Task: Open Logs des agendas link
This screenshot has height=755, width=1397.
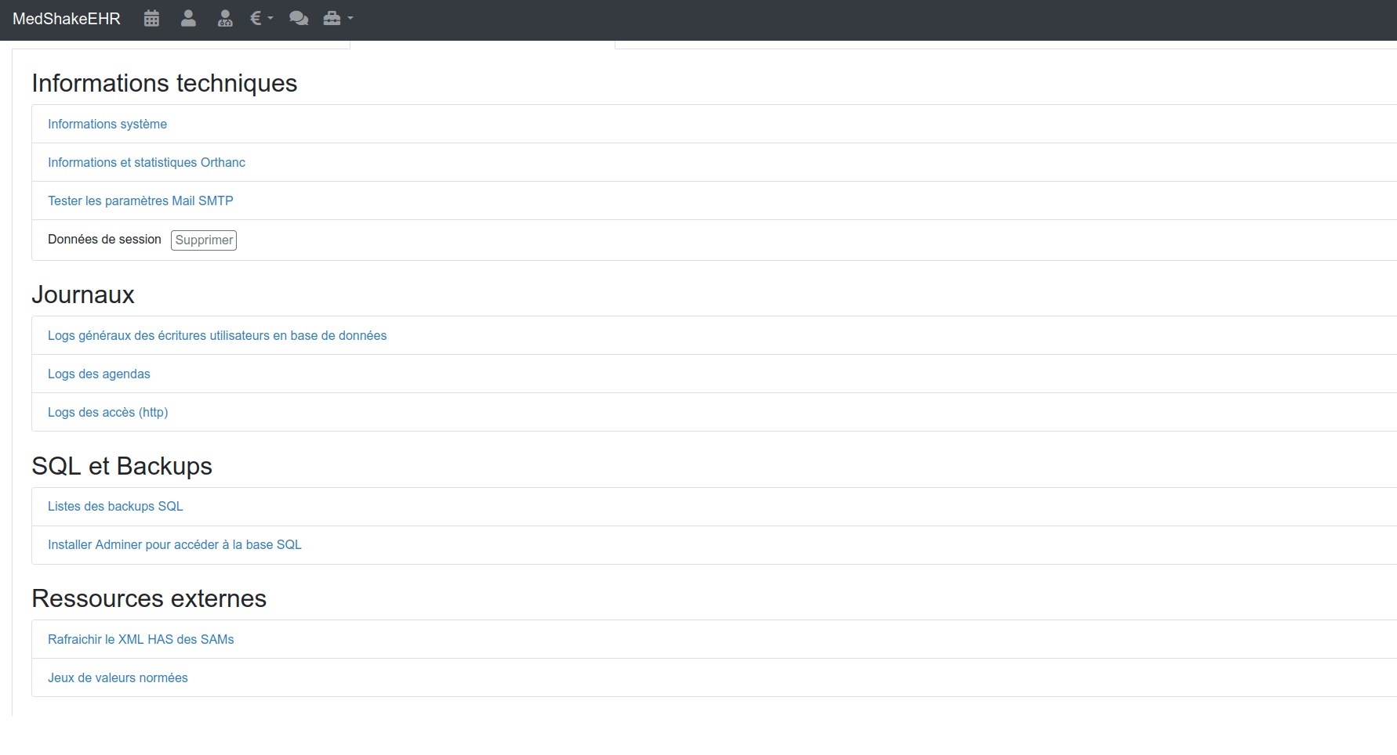Action: 99,374
